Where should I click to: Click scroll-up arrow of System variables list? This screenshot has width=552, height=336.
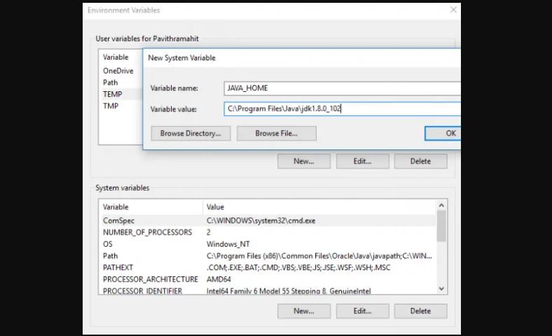click(x=441, y=206)
